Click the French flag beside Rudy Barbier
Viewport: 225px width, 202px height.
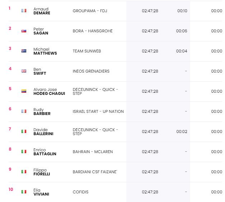point(24,111)
